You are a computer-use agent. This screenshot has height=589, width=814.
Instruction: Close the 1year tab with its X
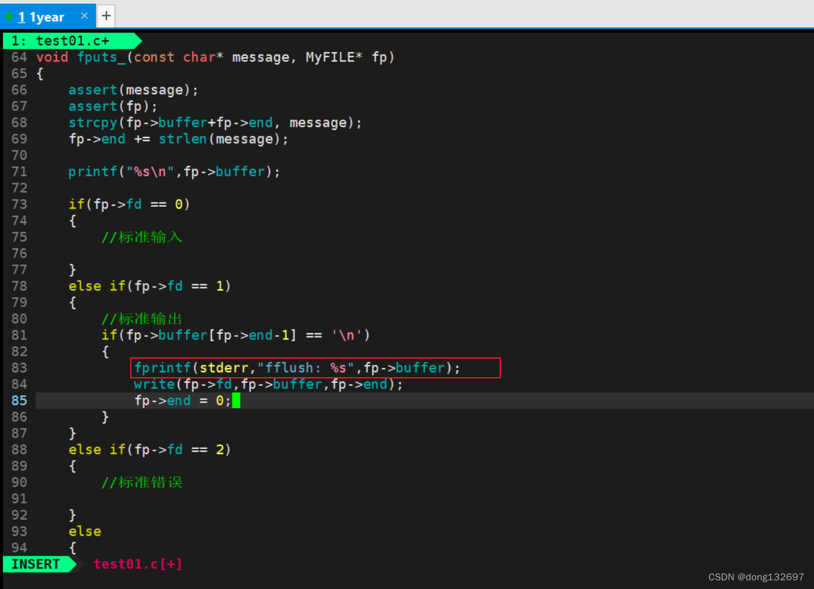(x=85, y=15)
